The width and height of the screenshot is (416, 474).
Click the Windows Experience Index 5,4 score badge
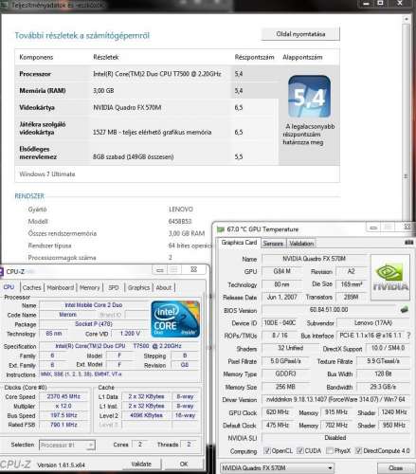309,97
